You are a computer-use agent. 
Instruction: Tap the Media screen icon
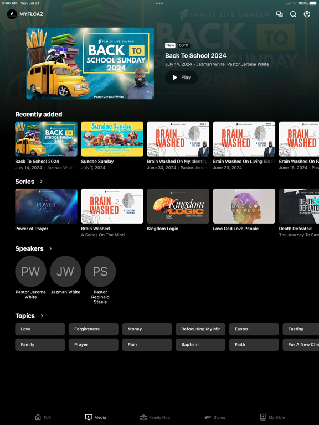coord(89,417)
